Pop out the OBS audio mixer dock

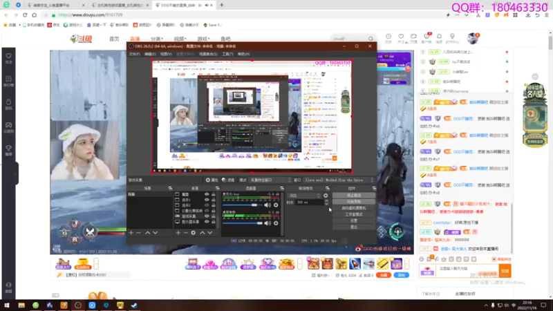tap(282, 188)
